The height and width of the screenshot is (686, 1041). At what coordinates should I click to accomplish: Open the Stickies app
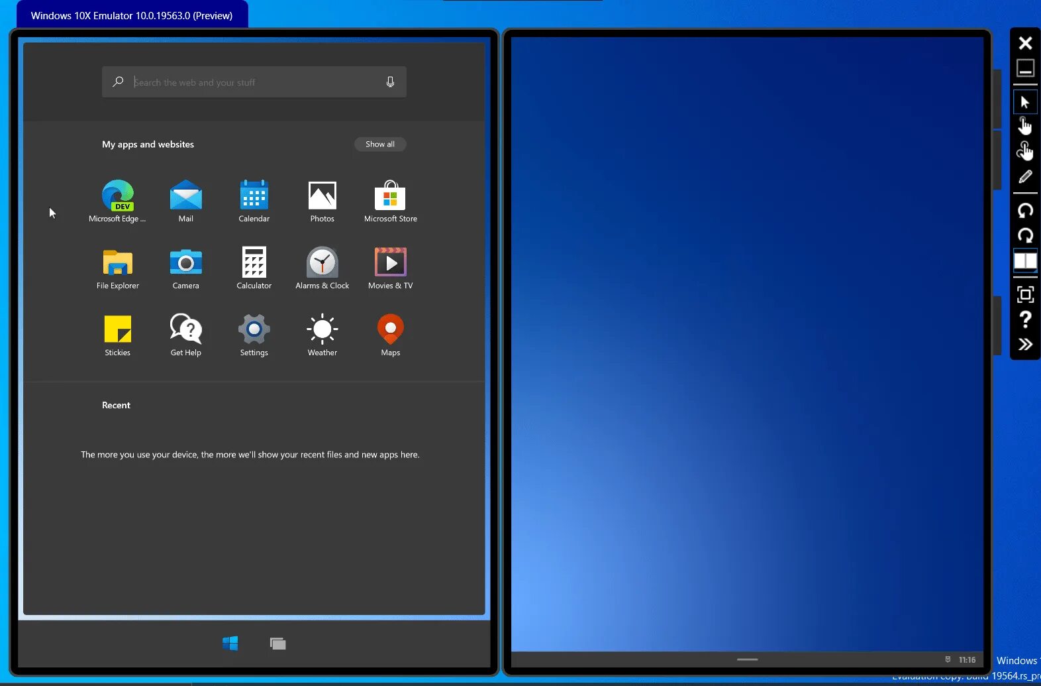coord(118,335)
